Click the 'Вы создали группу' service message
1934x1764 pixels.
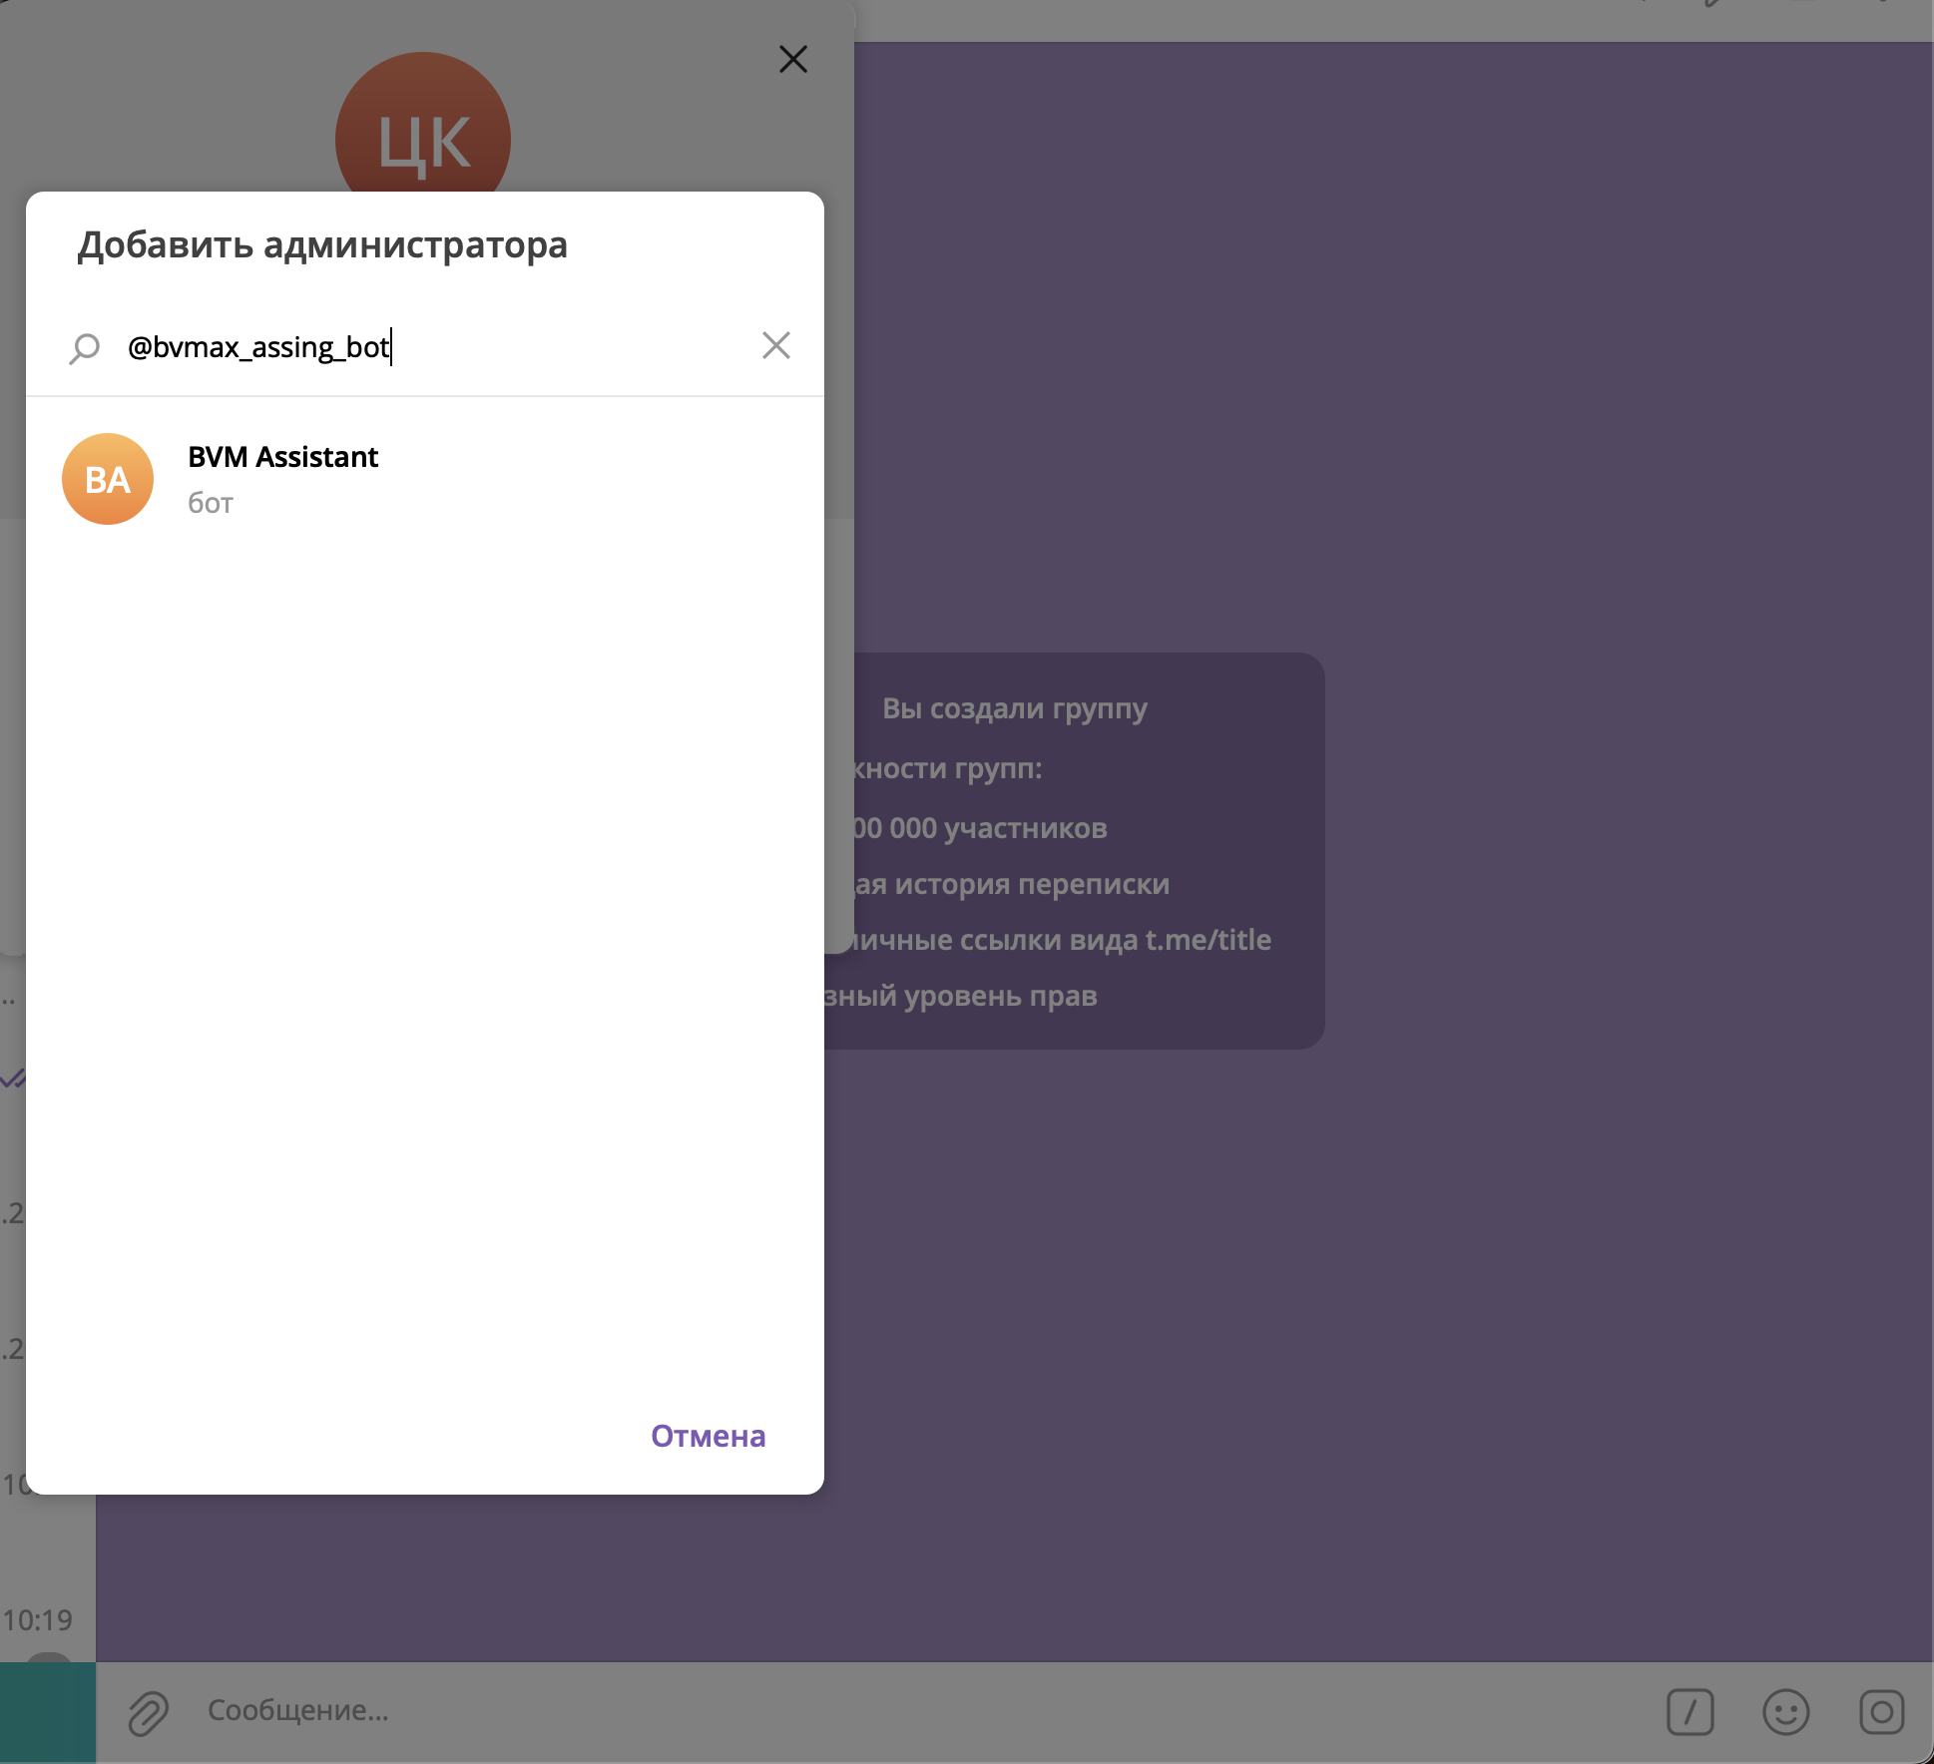tap(1014, 708)
